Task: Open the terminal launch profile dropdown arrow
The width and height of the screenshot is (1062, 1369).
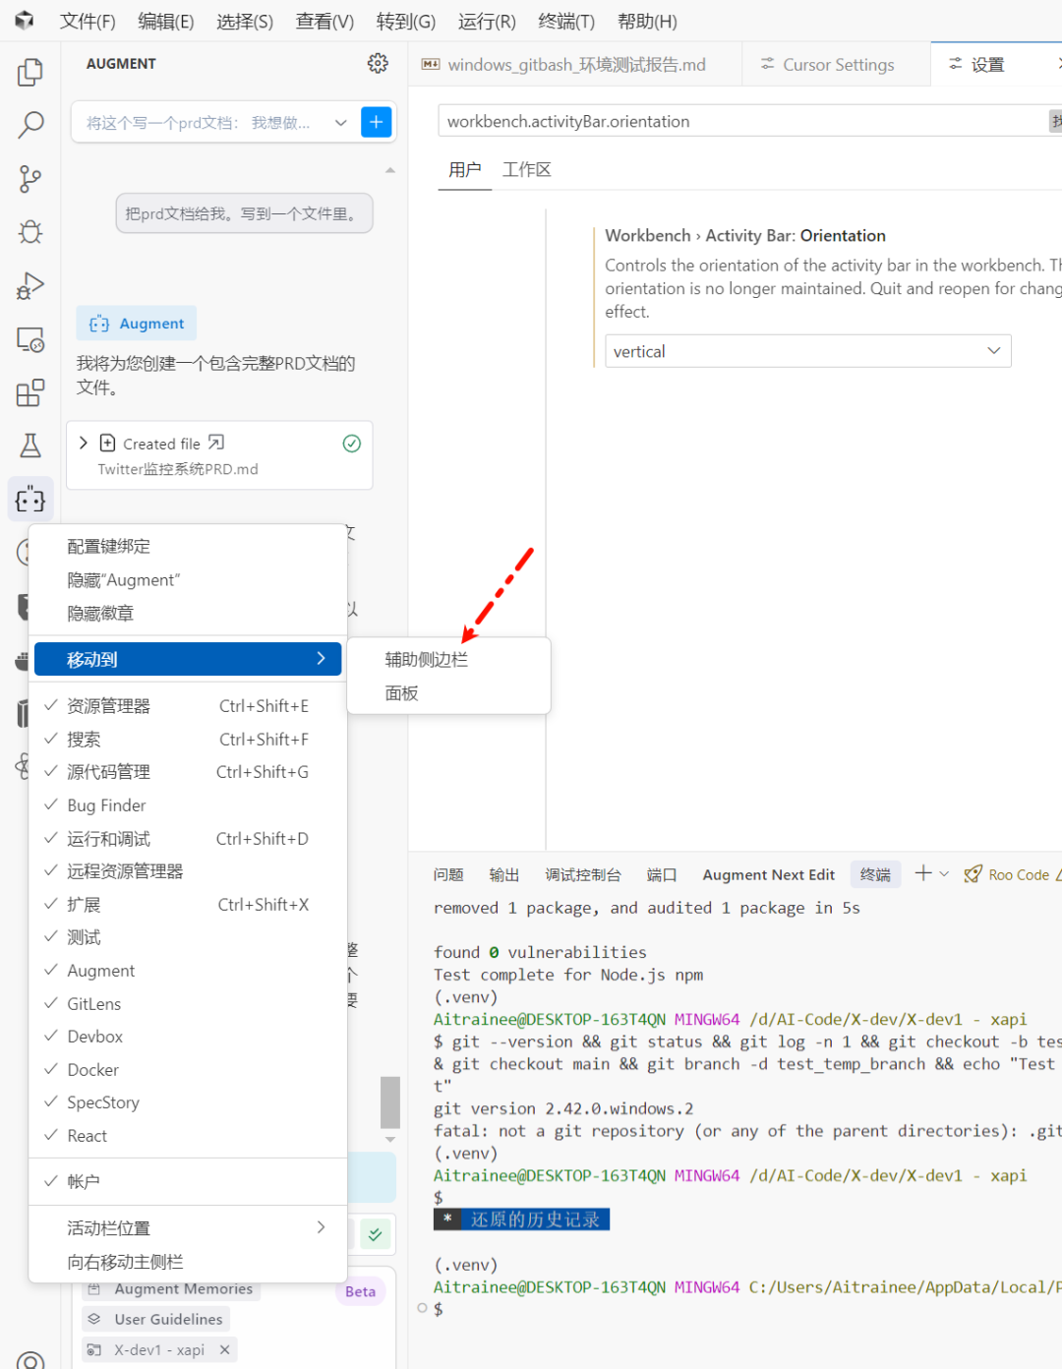Action: point(945,873)
